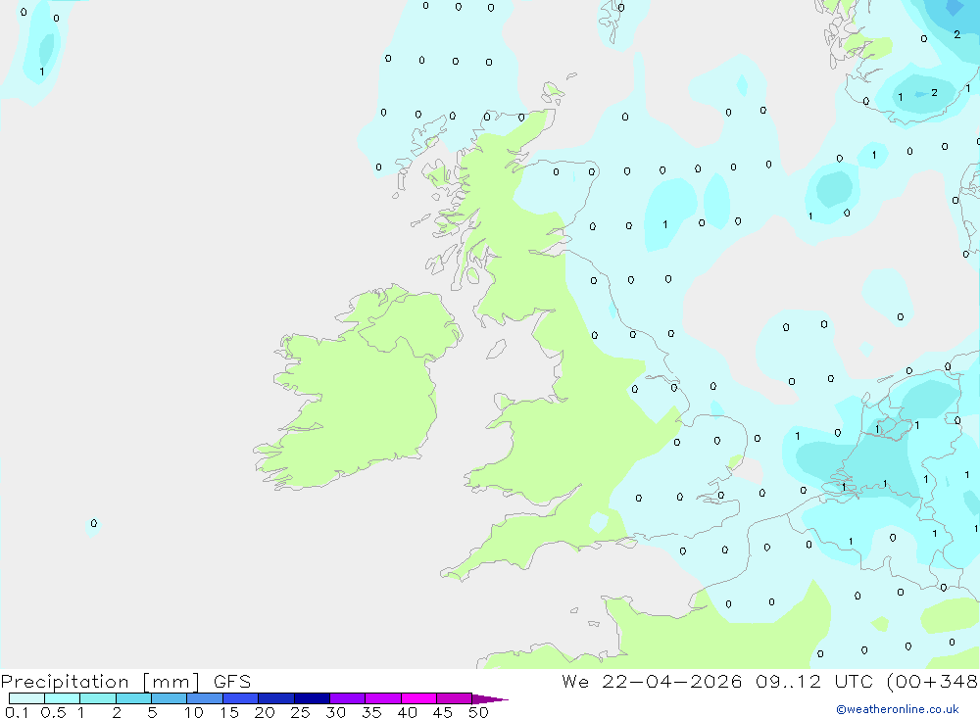The height and width of the screenshot is (718, 980).
Task: Click the 40–45 mm legend color swatch
Action: 418,698
